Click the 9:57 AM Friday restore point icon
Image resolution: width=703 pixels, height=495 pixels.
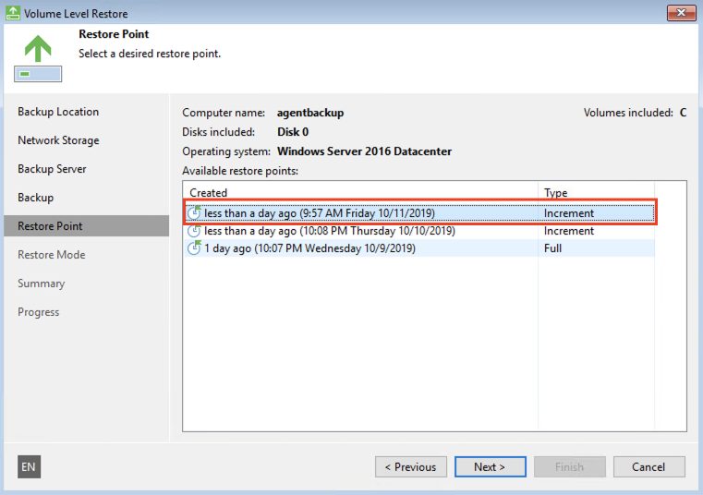[x=194, y=213]
